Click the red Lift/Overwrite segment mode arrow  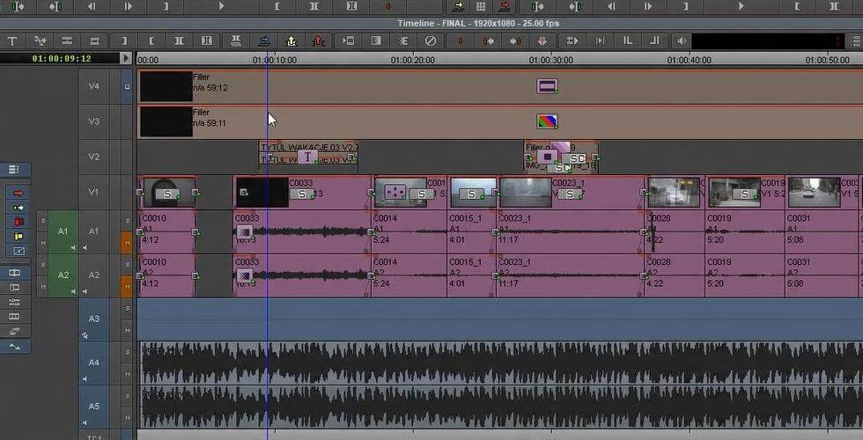point(18,193)
